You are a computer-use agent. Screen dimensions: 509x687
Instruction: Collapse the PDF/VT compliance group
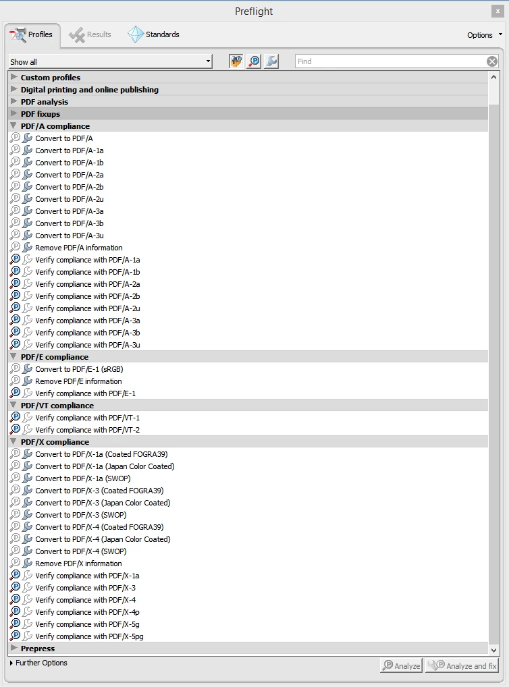14,406
